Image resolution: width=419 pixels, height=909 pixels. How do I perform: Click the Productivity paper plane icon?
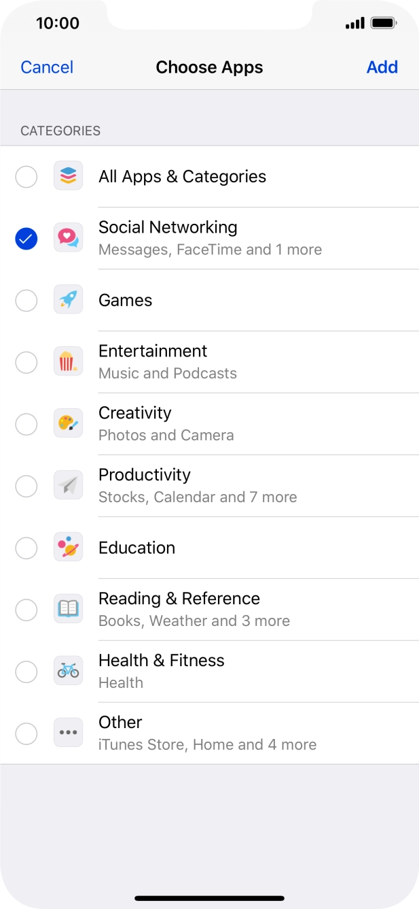(68, 486)
